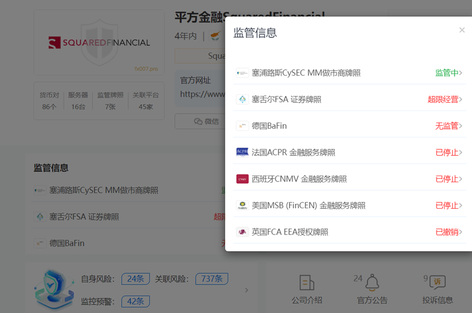Open 官方公告 bell icon
The height and width of the screenshot is (313, 472).
[x=372, y=282]
